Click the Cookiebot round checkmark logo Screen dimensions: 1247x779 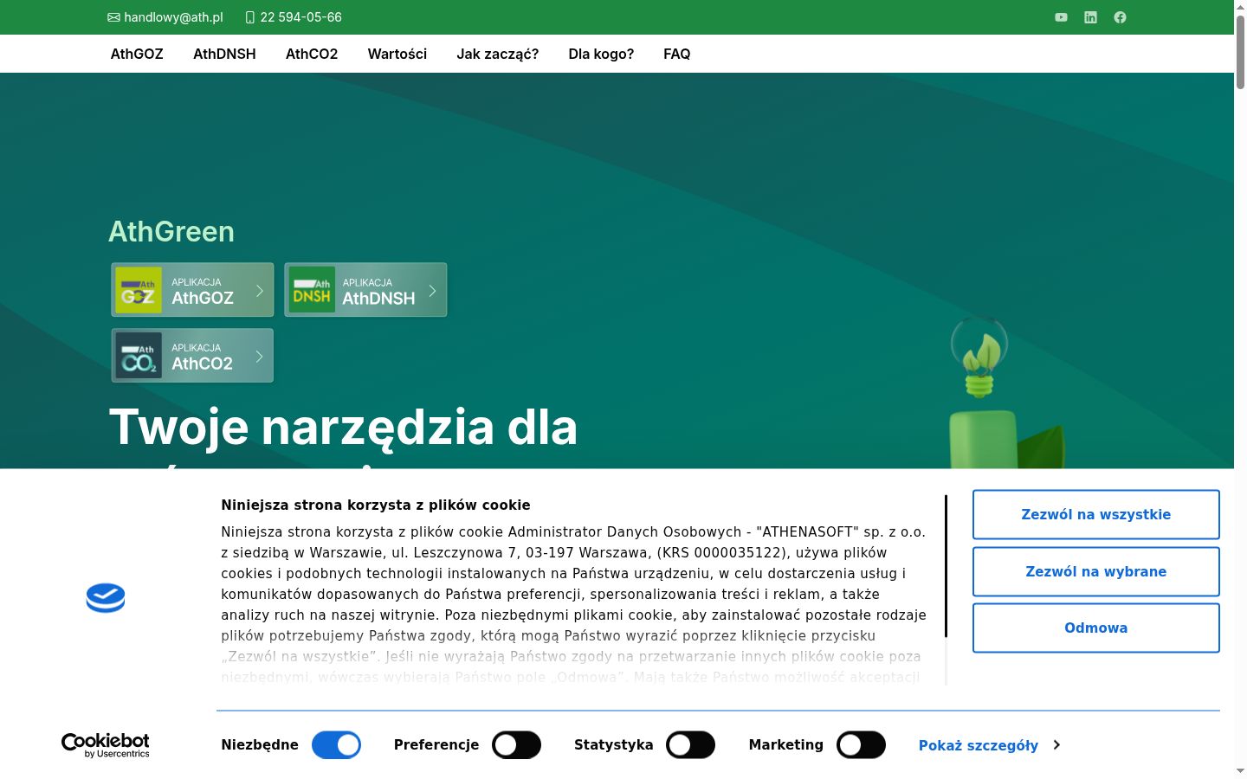(x=106, y=598)
